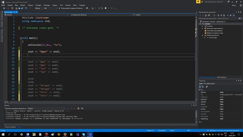
Task: Select the Заголовочные файлы folder
Action: coord(213,31)
